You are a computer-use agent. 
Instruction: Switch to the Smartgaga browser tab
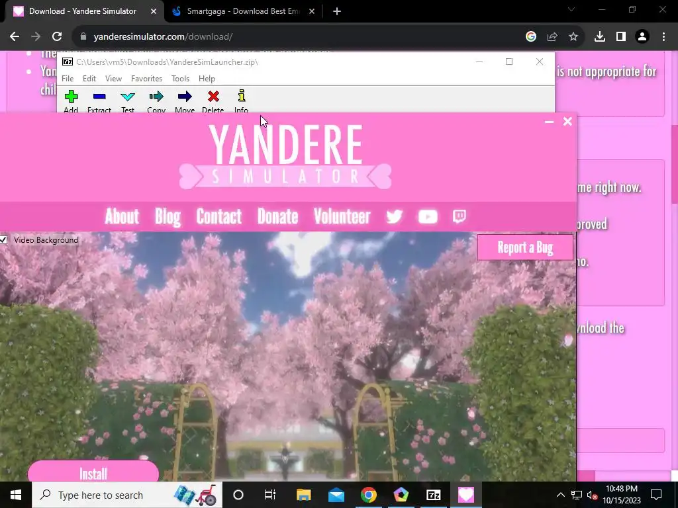pyautogui.click(x=242, y=11)
